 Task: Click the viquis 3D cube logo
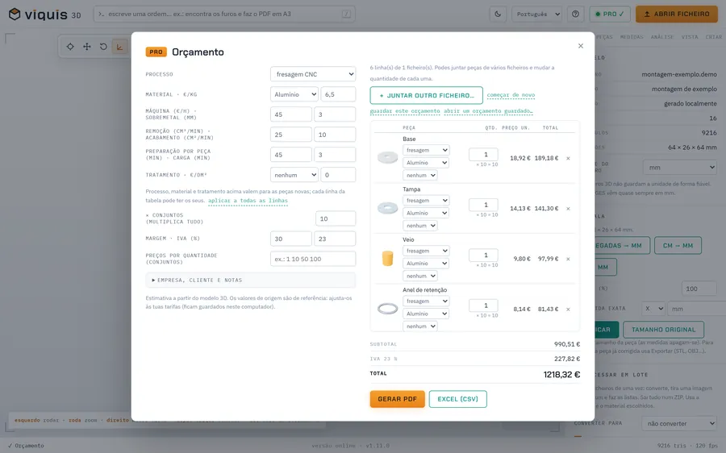15,15
